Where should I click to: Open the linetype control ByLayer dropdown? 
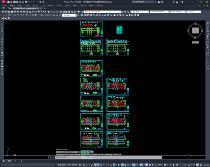click(x=160, y=12)
